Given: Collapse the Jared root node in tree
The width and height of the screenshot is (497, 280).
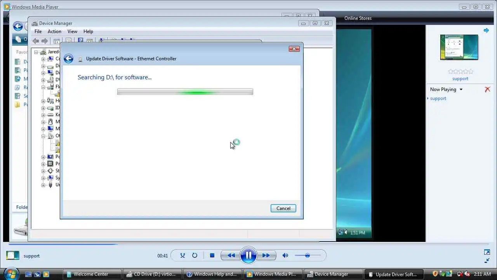Looking at the screenshot, I should (x=36, y=52).
